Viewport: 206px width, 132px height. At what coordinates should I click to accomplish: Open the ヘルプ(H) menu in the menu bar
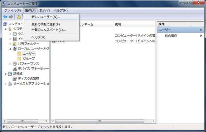pyautogui.click(x=61, y=11)
